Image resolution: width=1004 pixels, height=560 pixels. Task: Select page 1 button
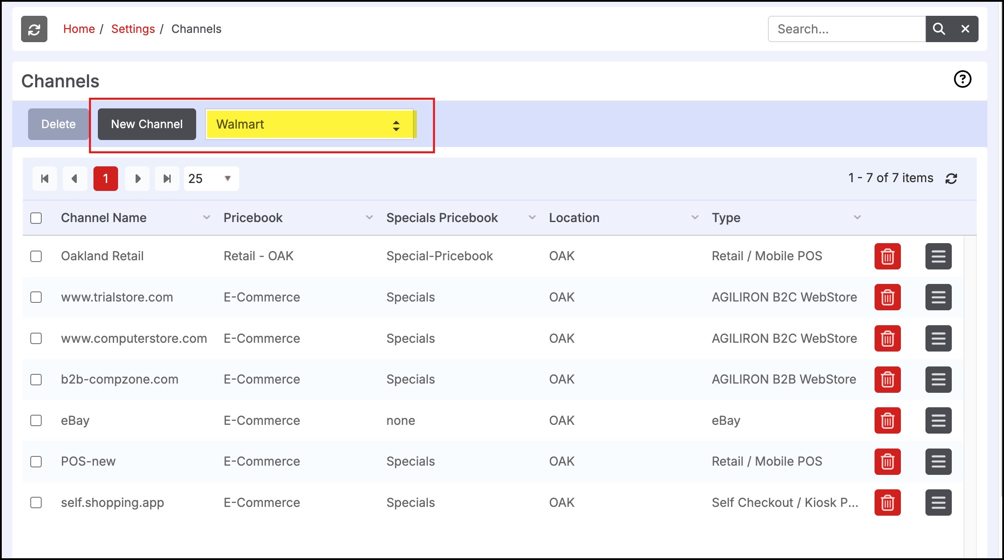[106, 179]
